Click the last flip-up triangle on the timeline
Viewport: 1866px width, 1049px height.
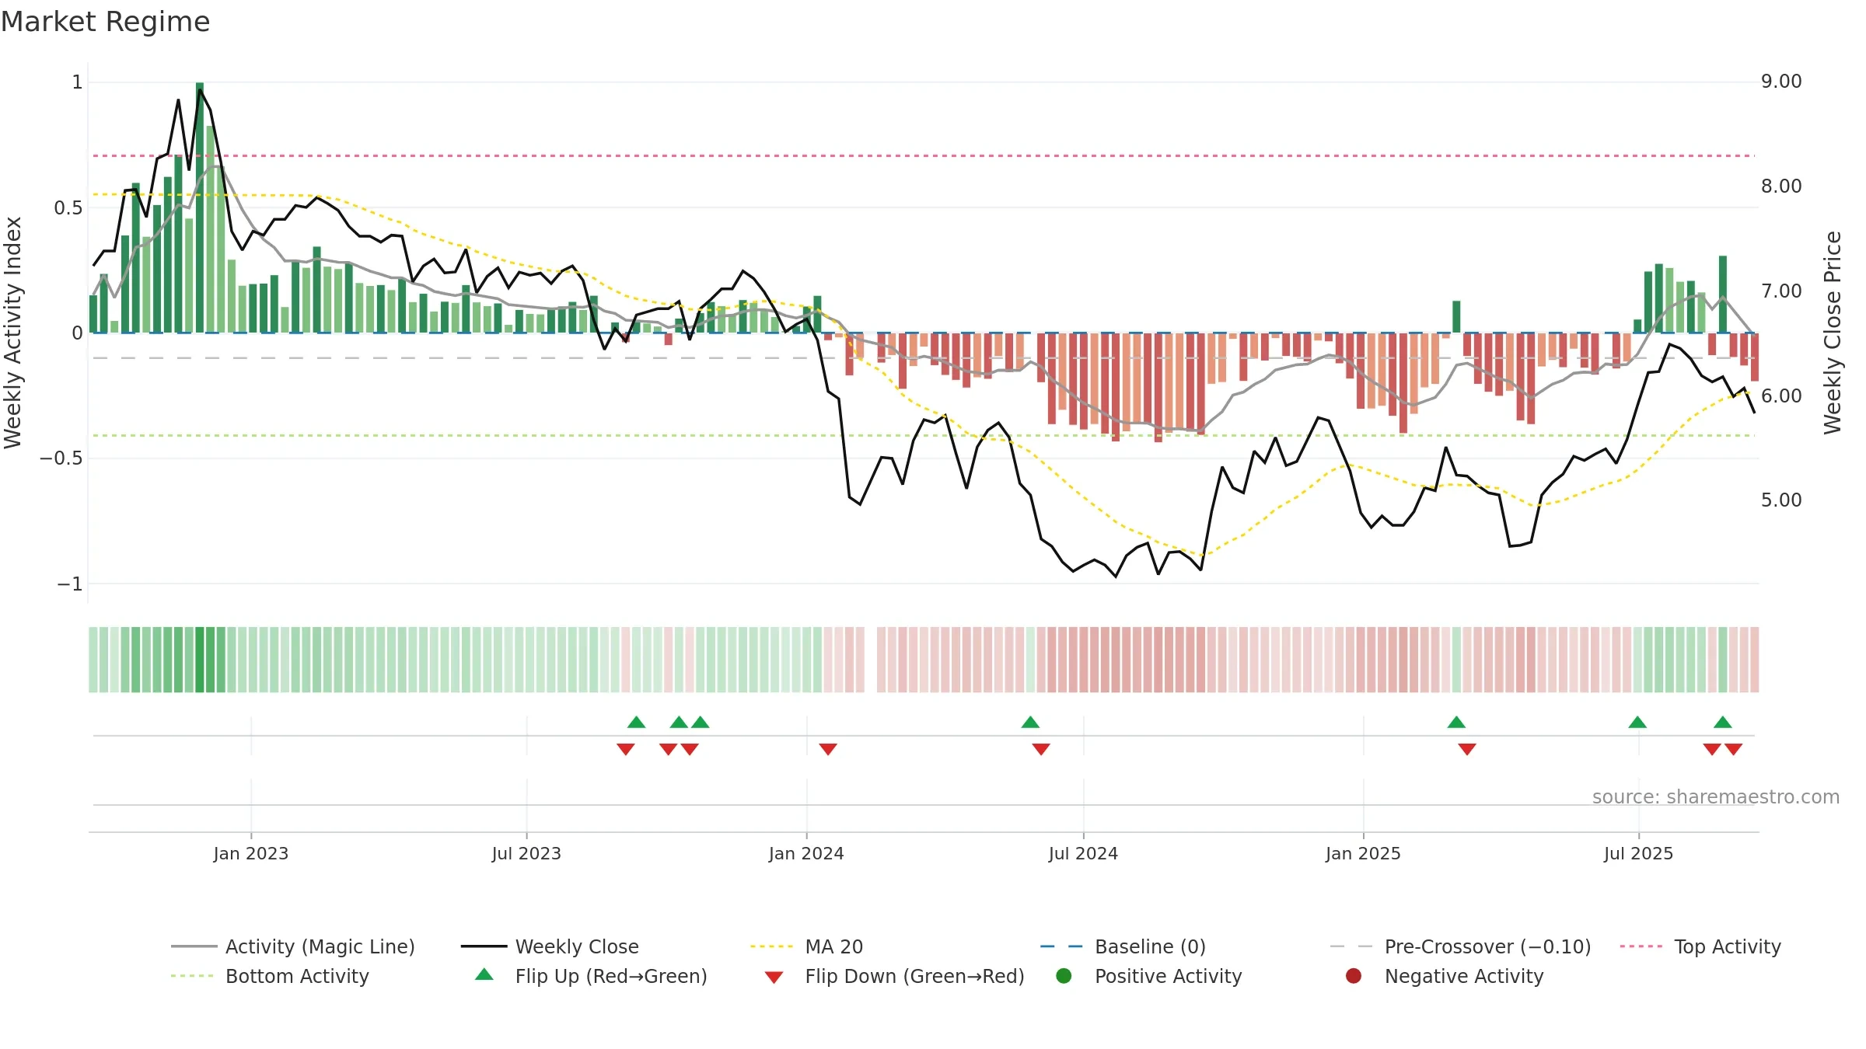pyautogui.click(x=1723, y=722)
